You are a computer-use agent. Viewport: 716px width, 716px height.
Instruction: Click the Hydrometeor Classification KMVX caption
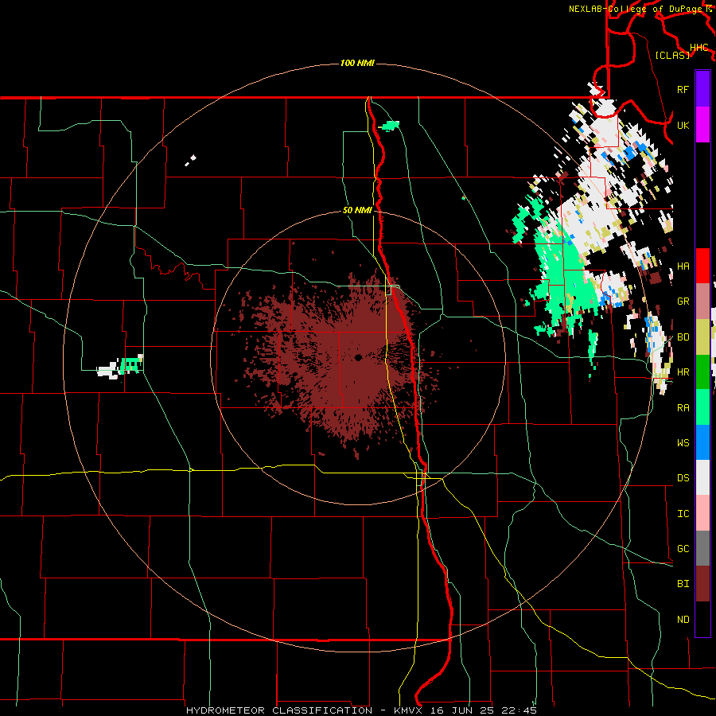coord(361,710)
